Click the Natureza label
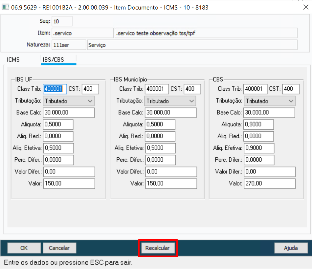312x269 pixels. (38, 45)
